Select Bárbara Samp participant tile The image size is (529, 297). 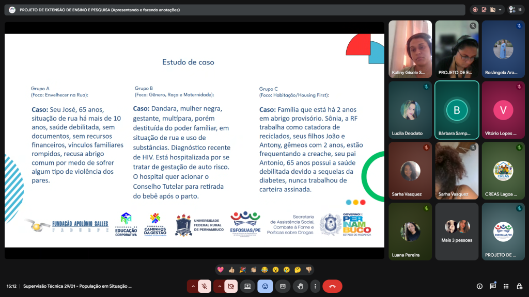point(457,110)
